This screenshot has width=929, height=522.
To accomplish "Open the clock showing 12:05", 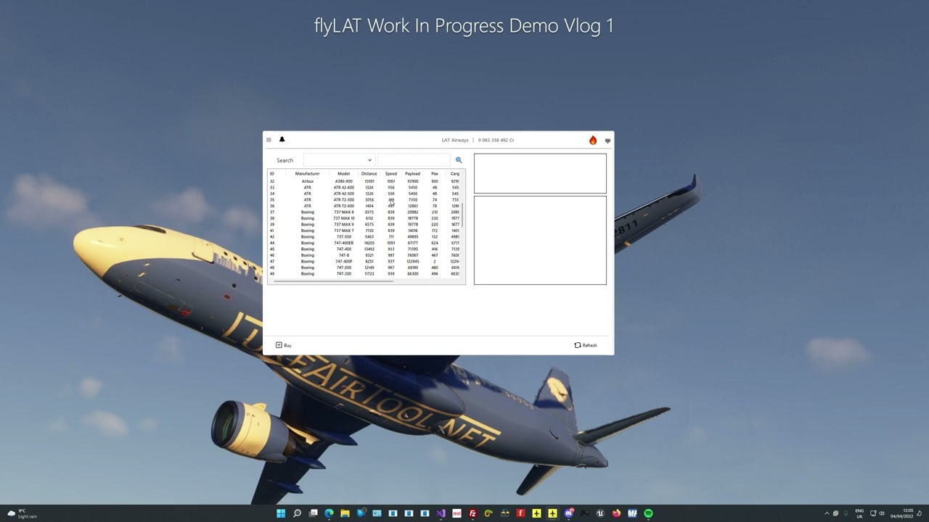I will click(903, 513).
